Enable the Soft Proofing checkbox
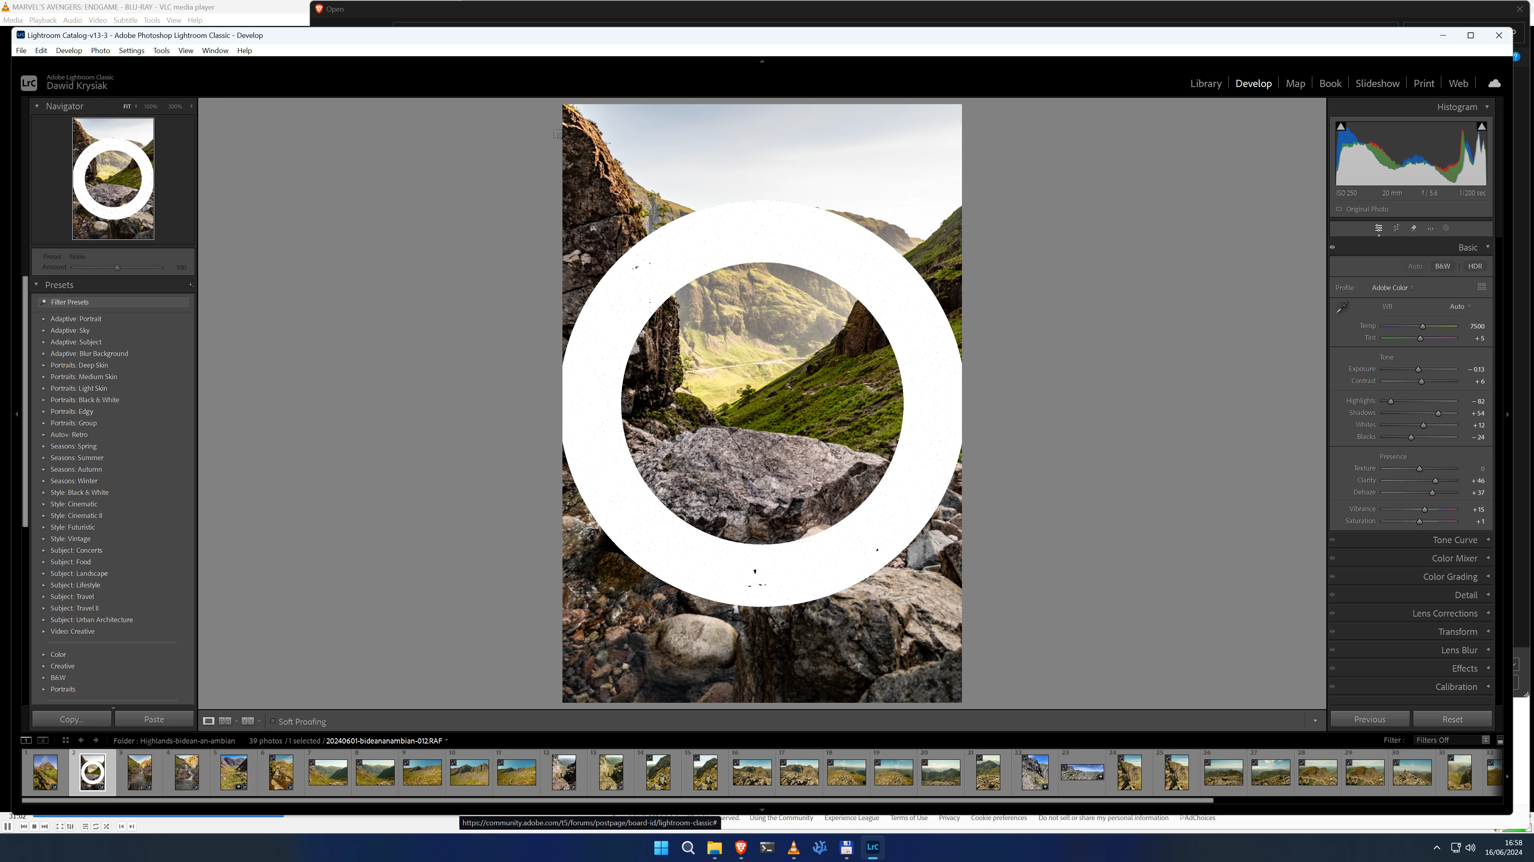The width and height of the screenshot is (1534, 862). [273, 721]
